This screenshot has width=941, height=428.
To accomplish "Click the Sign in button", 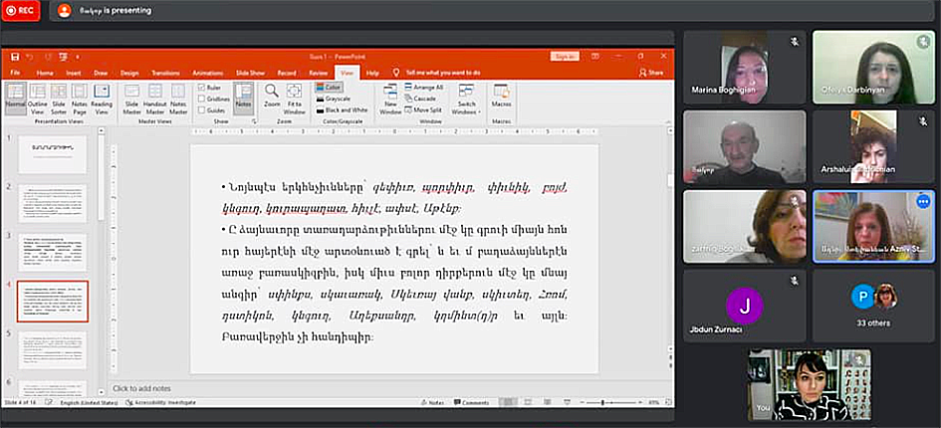I will pos(565,57).
